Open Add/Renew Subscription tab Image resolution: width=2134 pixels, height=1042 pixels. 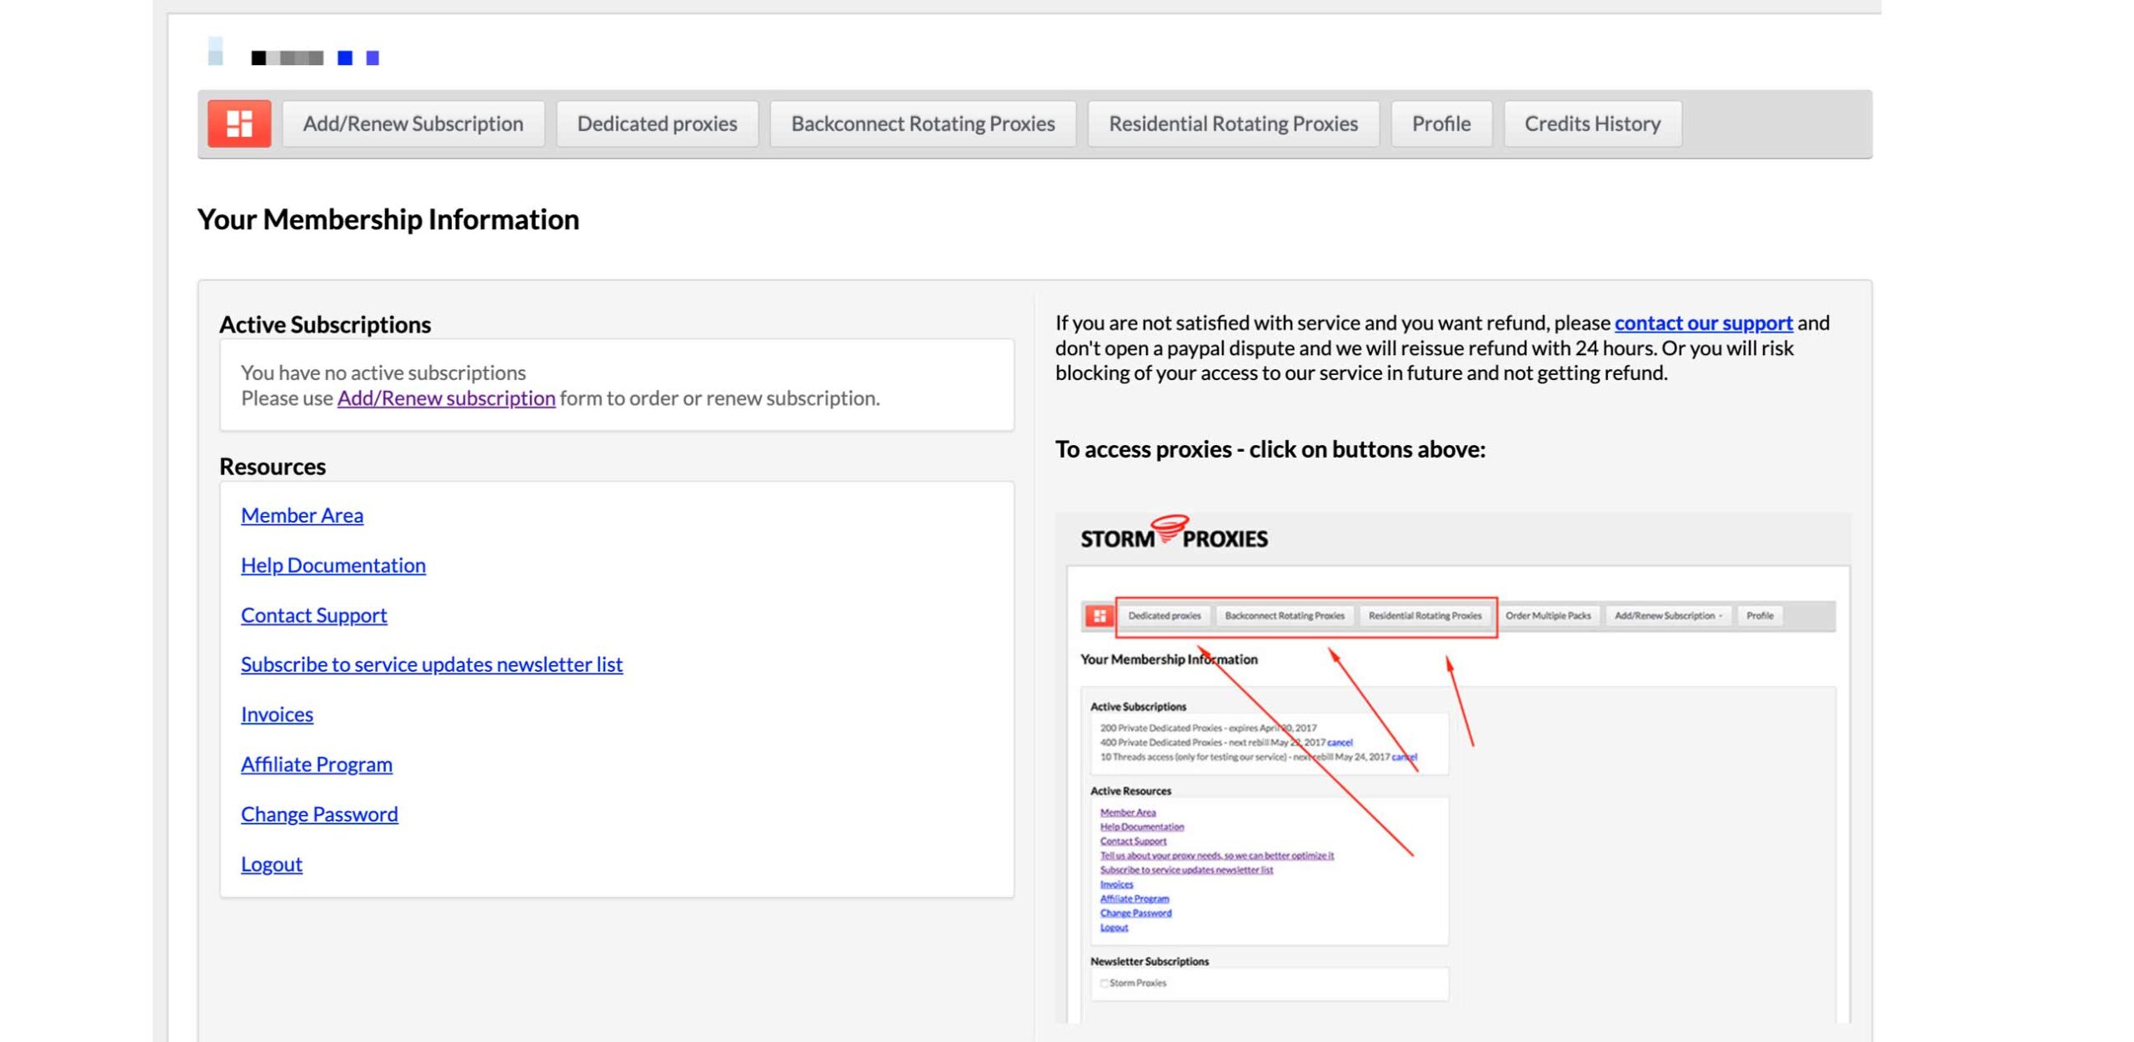[x=413, y=123]
